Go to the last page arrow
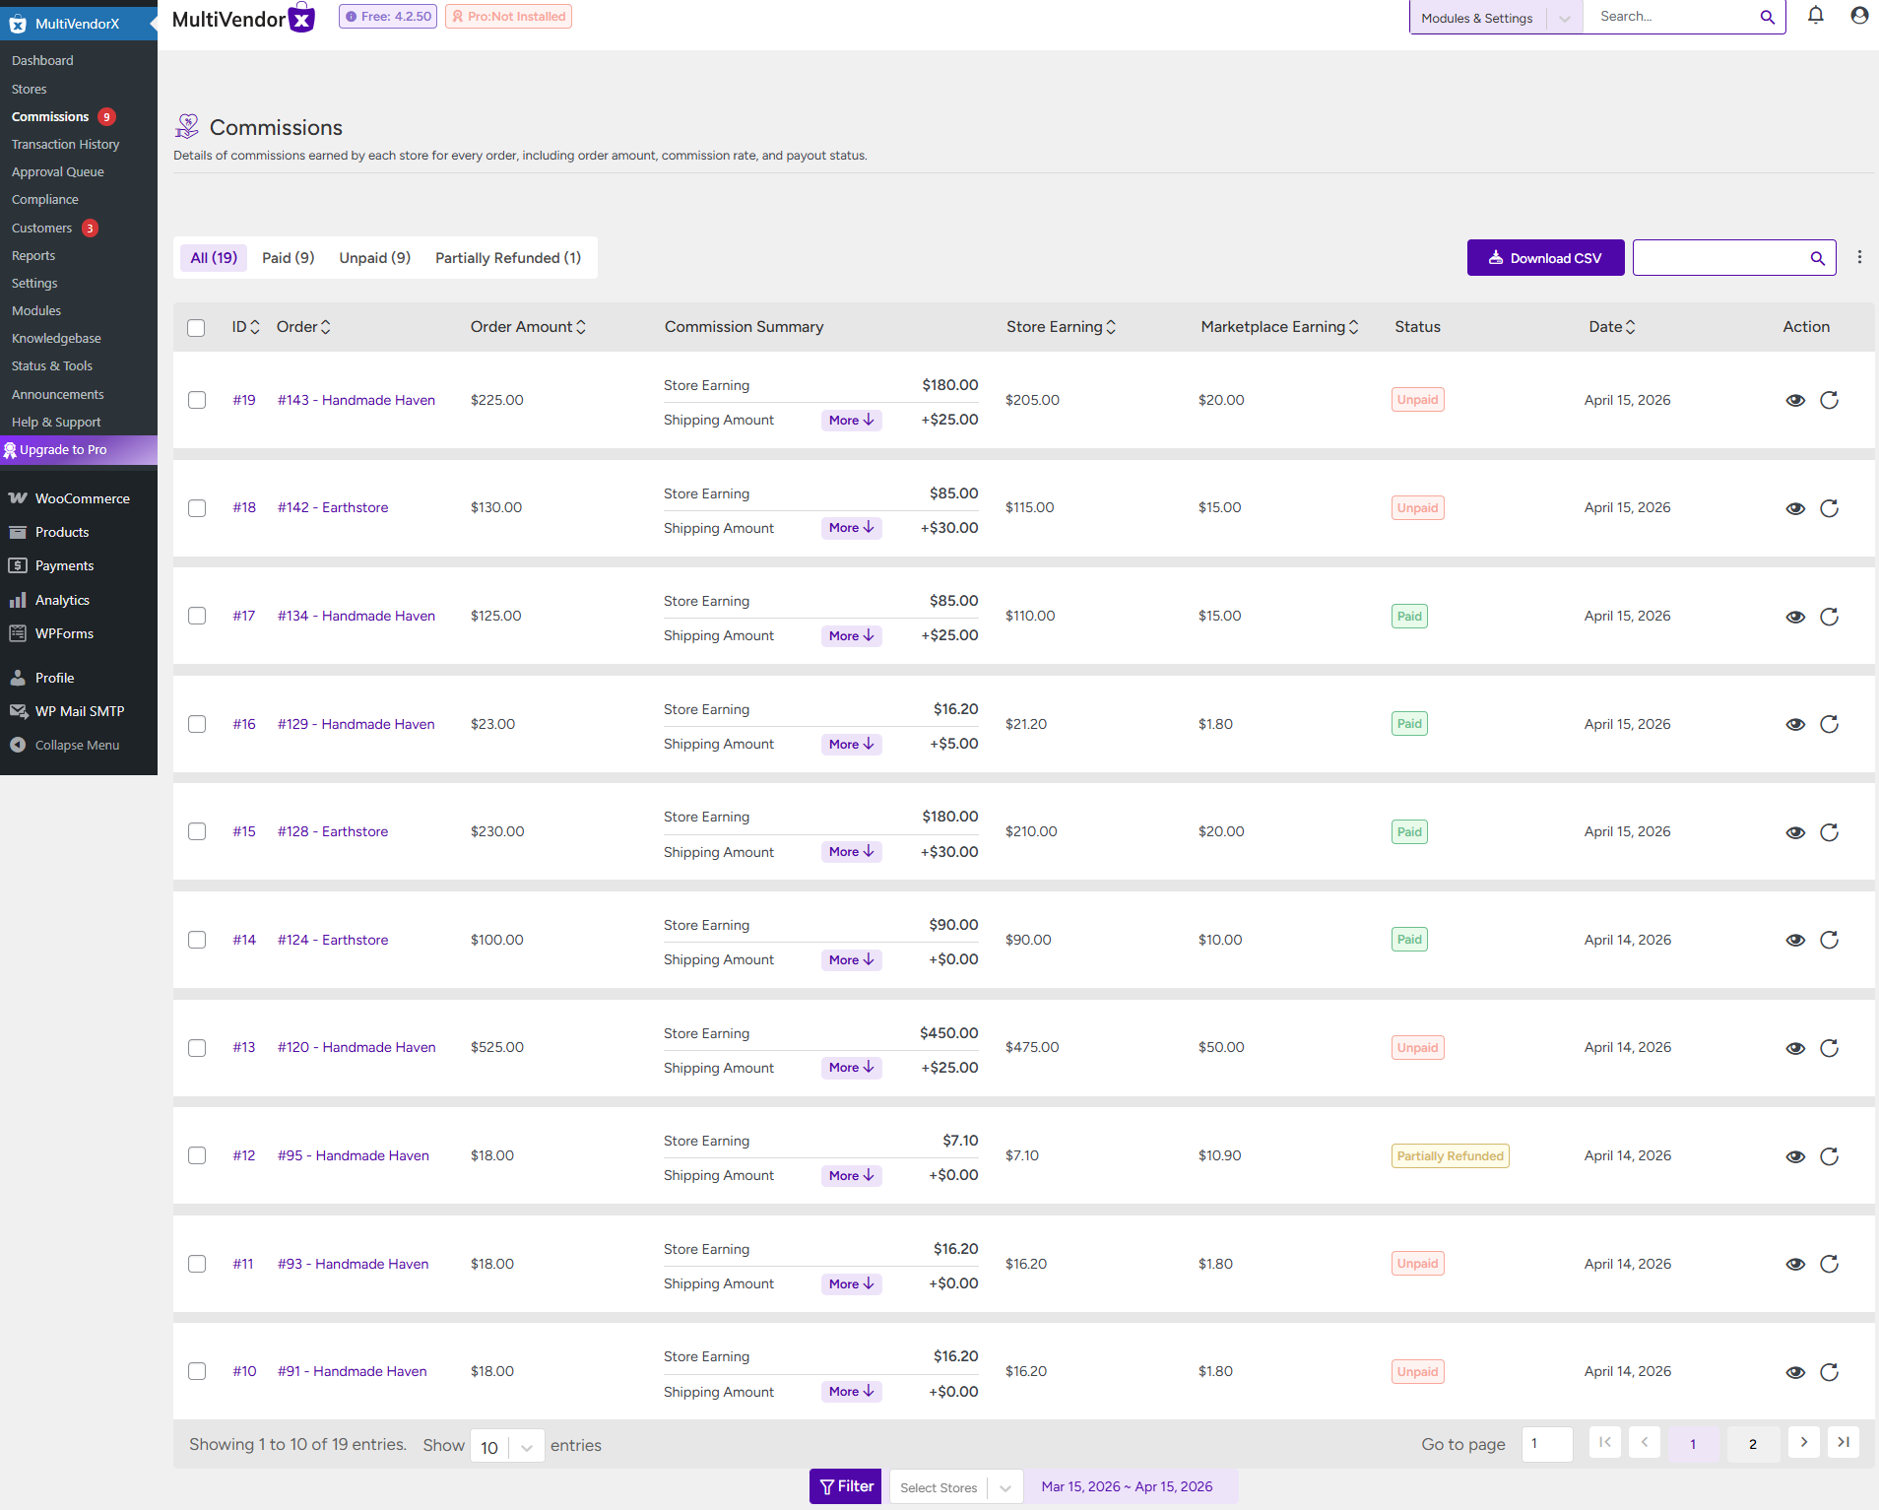This screenshot has width=1879, height=1510. click(1844, 1443)
